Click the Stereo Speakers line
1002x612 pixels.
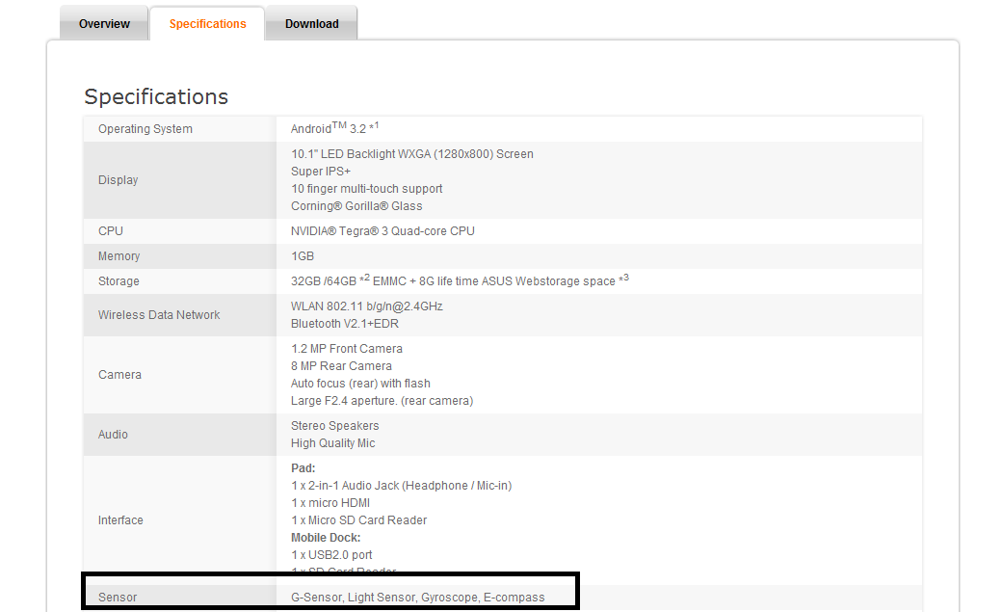coord(335,426)
